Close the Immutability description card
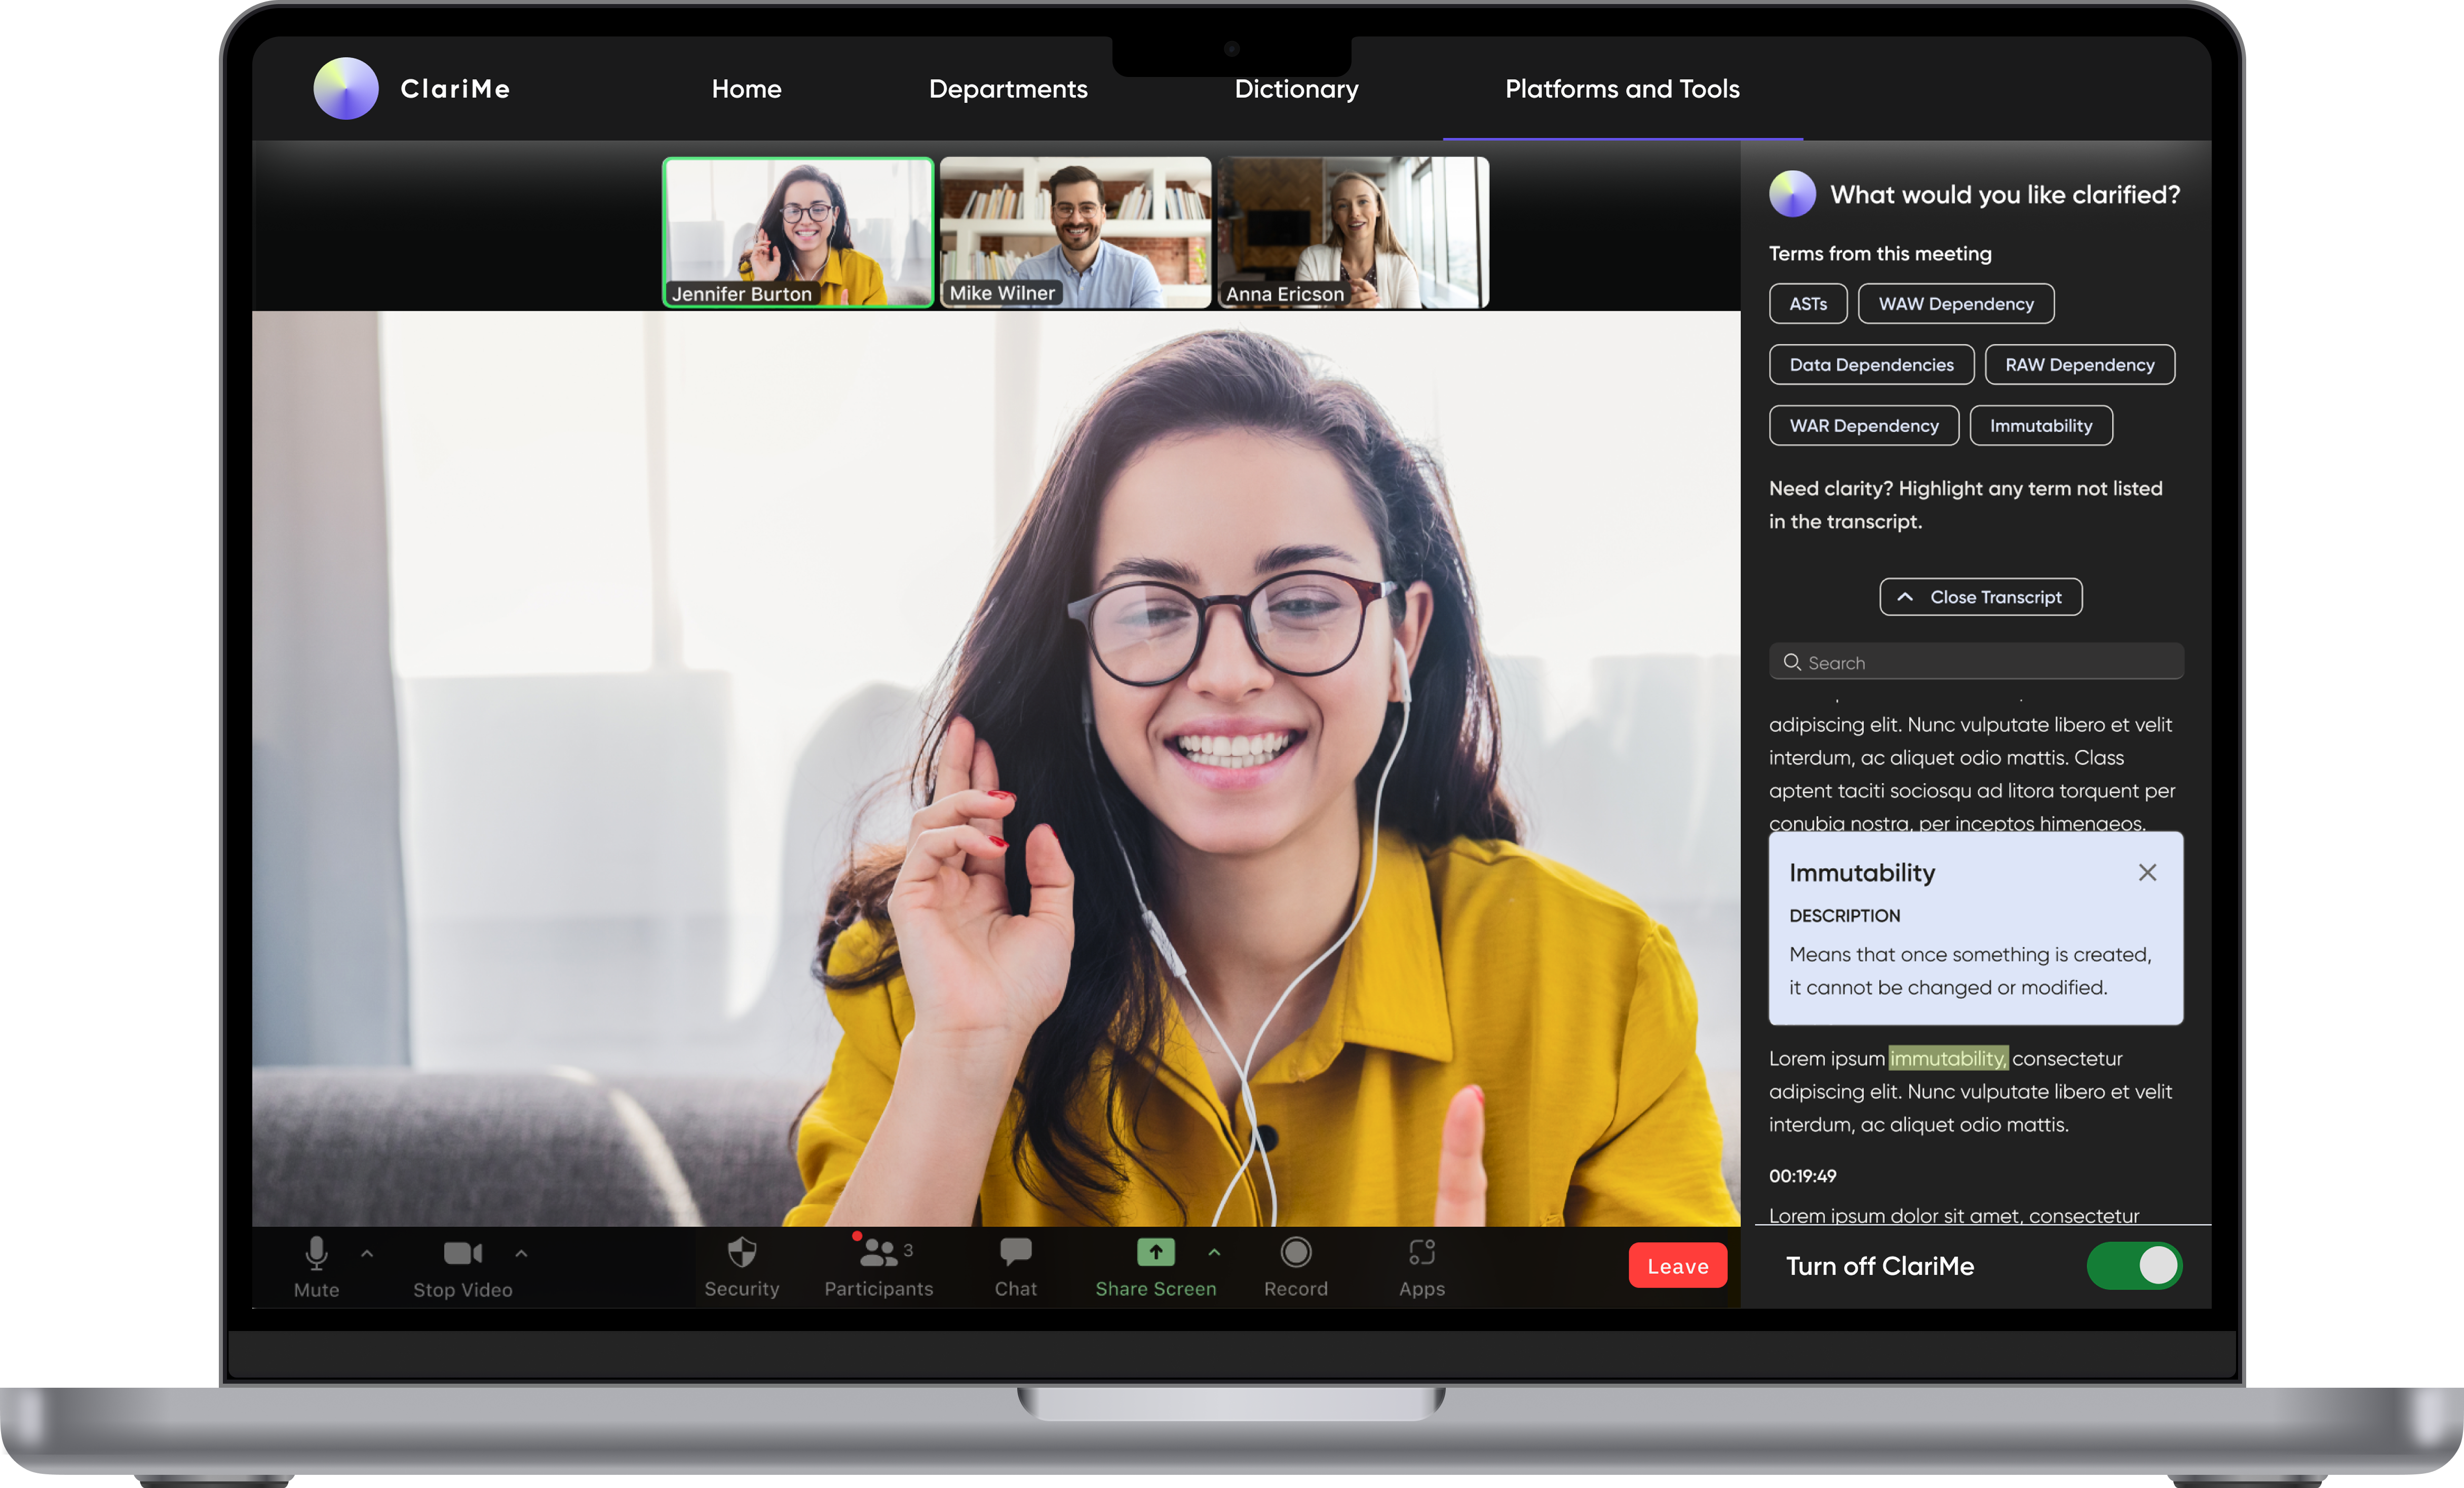Viewport: 2464px width, 1488px height. coord(2147,872)
